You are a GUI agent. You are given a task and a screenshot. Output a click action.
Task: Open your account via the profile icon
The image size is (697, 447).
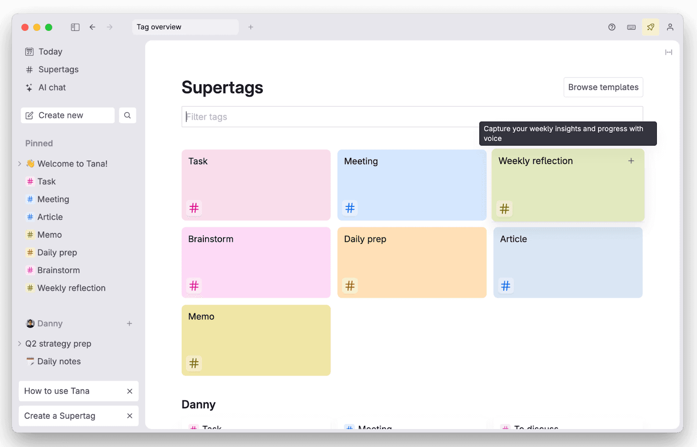point(670,27)
